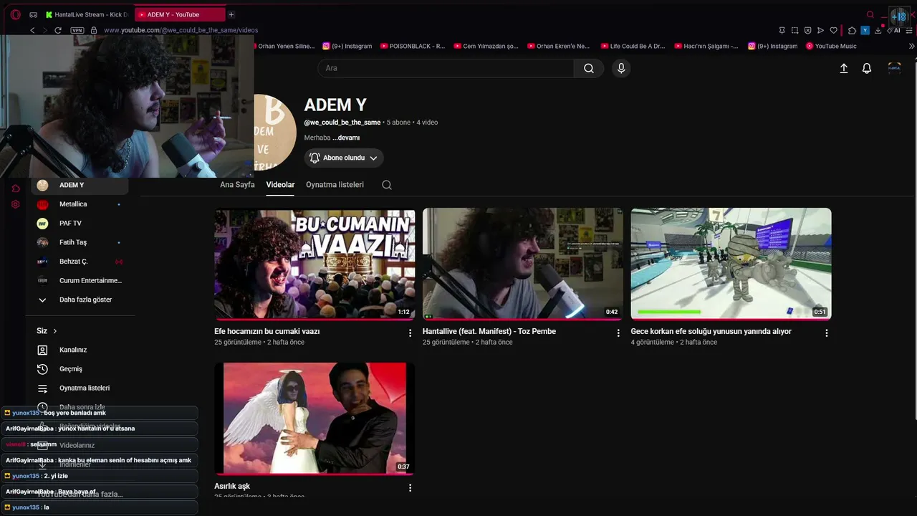This screenshot has width=917, height=516.
Task: Go back to the previous page
Action: pos(32,30)
